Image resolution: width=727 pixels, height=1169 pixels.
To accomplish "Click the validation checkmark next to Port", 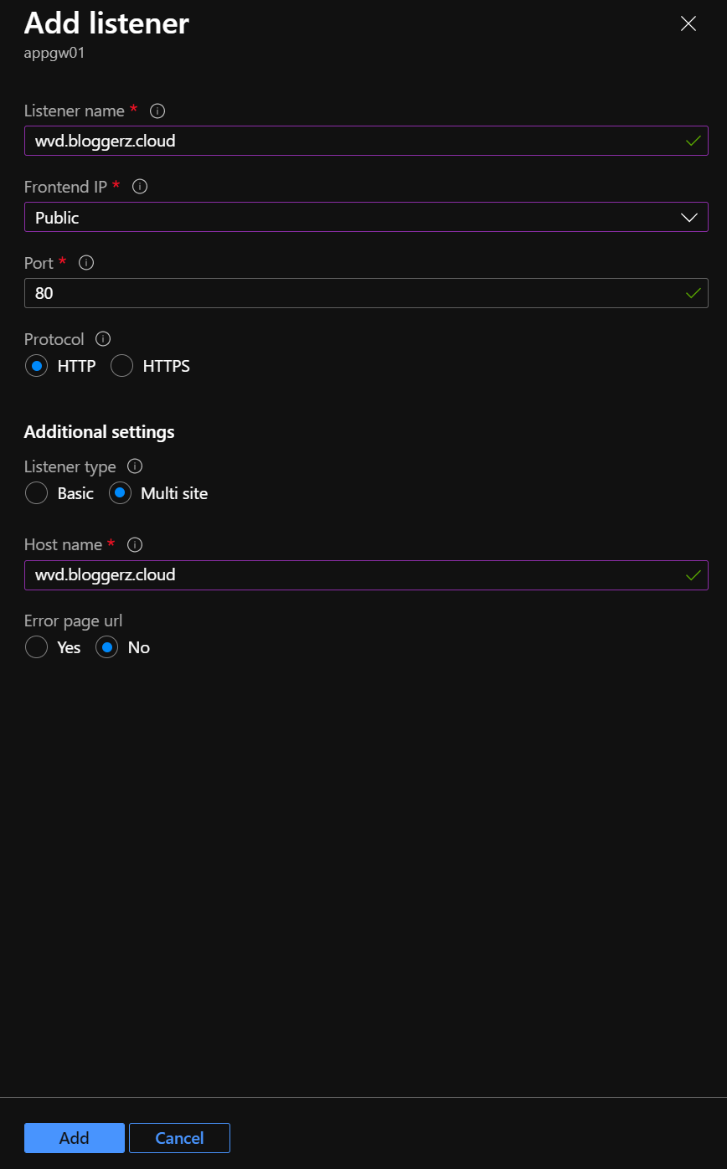I will tap(693, 293).
